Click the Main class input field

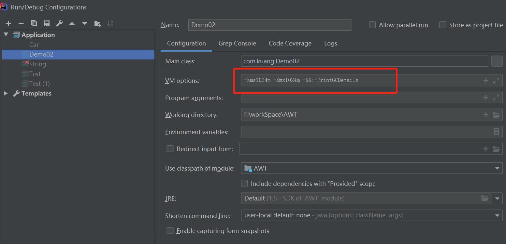pos(364,61)
